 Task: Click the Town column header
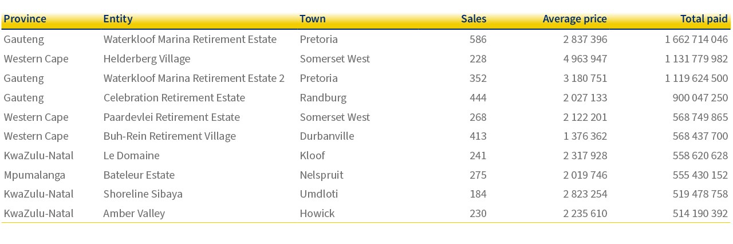(x=313, y=19)
